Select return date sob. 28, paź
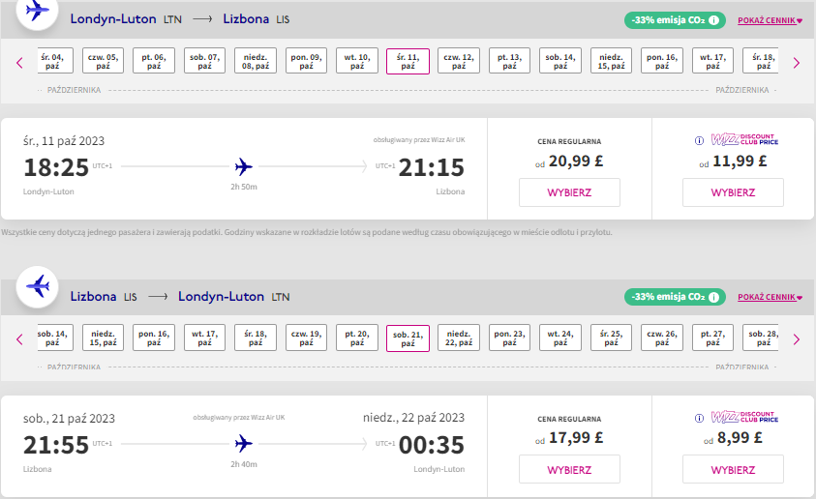816x499 pixels. (761, 338)
